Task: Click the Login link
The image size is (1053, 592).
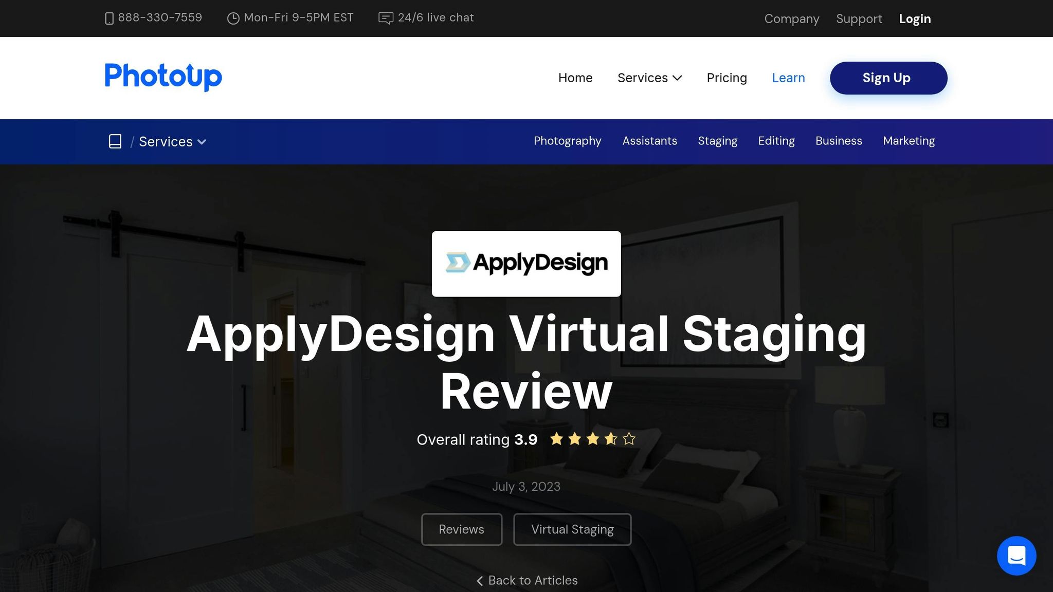Action: [915, 19]
